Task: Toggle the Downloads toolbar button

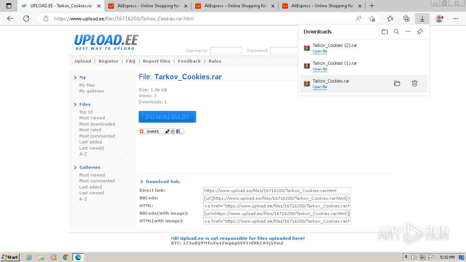Action: pos(422,19)
